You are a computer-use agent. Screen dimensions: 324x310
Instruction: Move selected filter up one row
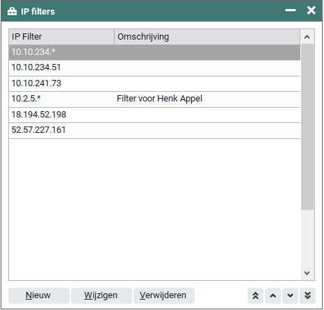(273, 295)
